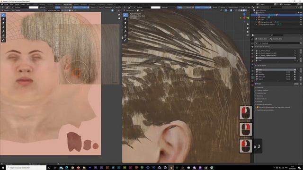
Task: Open the first menu in the top menu bar
Action: [6, 4]
